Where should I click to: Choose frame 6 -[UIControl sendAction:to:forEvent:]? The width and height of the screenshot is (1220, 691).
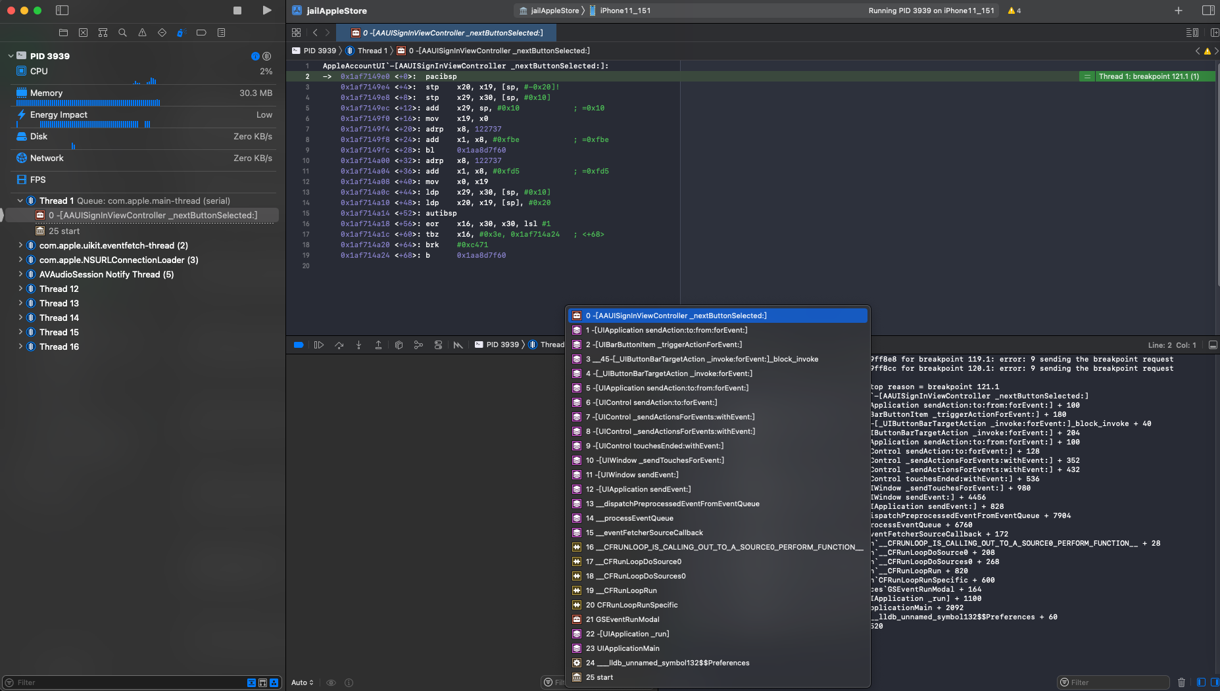[718, 402]
